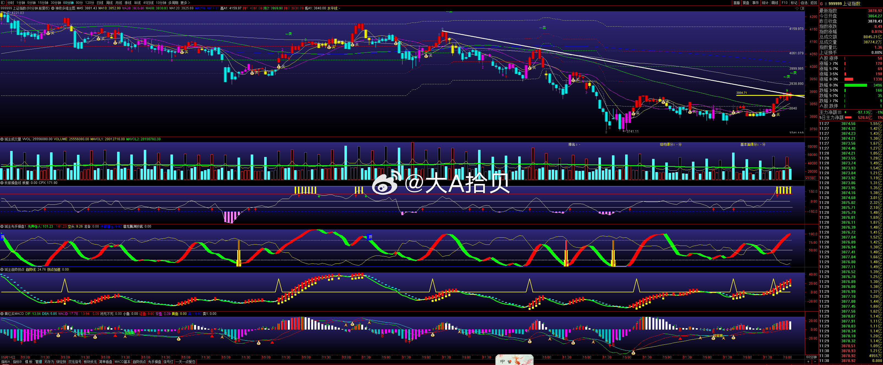The width and height of the screenshot is (883, 365).
Task: Load the MACD基本 template
Action: pyautogui.click(x=122, y=362)
